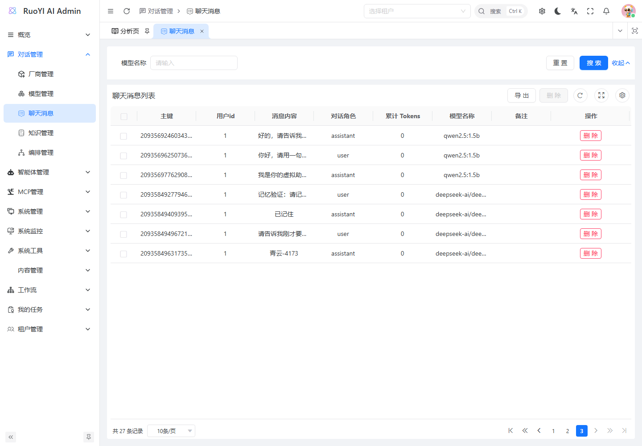Image resolution: width=642 pixels, height=446 pixels.
Task: Click the 重置 button
Action: click(x=560, y=63)
